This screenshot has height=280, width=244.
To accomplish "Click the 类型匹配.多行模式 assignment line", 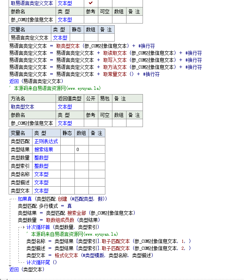I will [45, 206].
